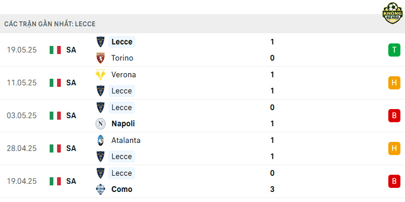Image resolution: width=405 pixels, height=202 pixels.
Task: Click the Verona club crest icon
Action: [x=100, y=75]
